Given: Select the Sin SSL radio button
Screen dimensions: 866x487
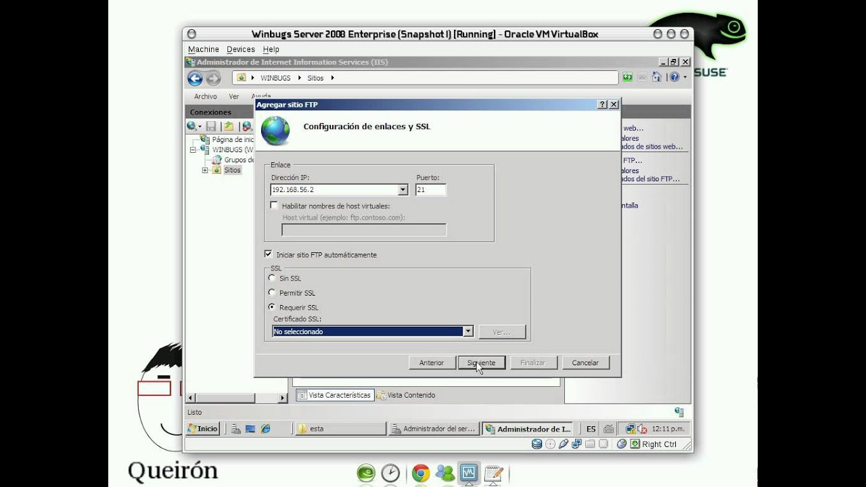Looking at the screenshot, I should coord(272,278).
